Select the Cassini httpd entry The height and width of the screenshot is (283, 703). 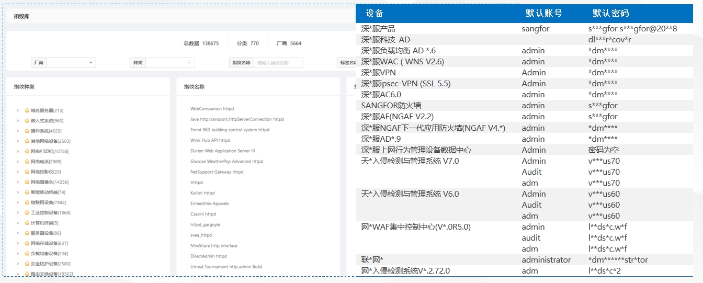click(203, 214)
